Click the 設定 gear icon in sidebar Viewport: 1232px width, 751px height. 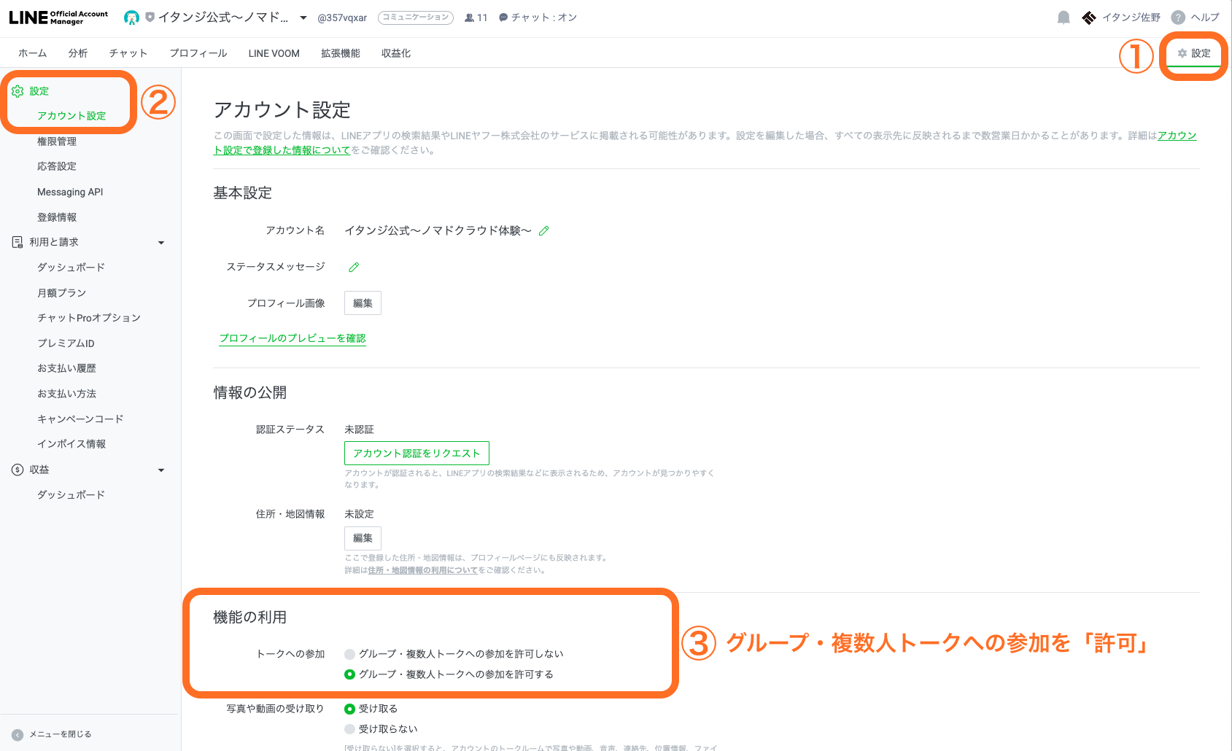18,91
